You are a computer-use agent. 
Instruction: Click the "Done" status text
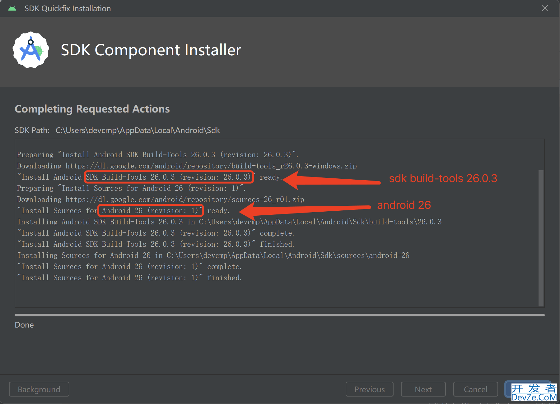(24, 325)
